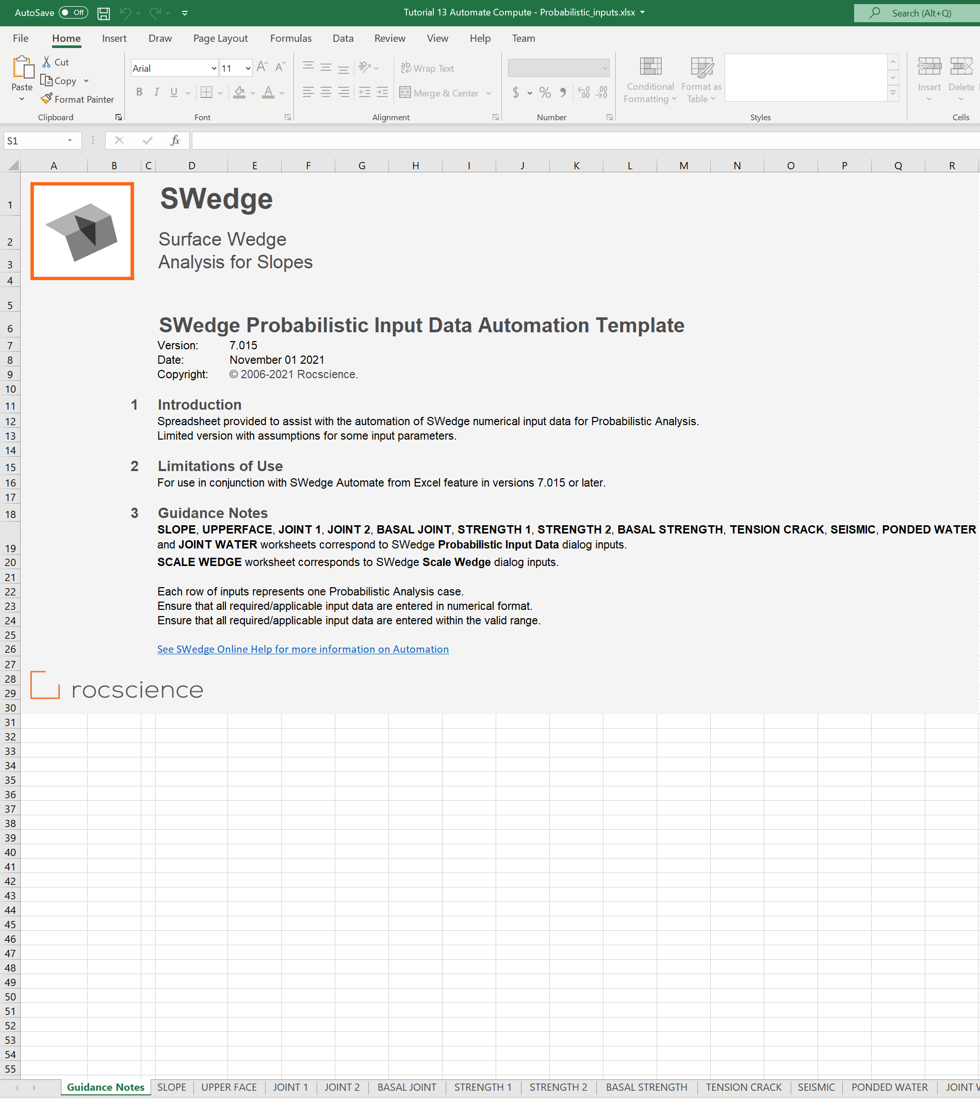This screenshot has height=1099, width=980.
Task: Open the File menu
Action: pyautogui.click(x=21, y=38)
